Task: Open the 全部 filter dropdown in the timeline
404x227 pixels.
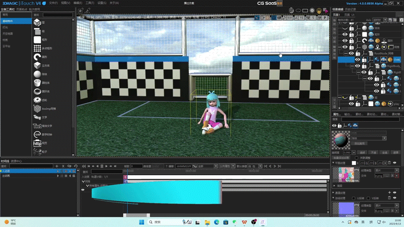Action: (208, 166)
